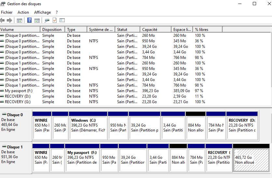Sort by the Statut column header

click(x=128, y=30)
